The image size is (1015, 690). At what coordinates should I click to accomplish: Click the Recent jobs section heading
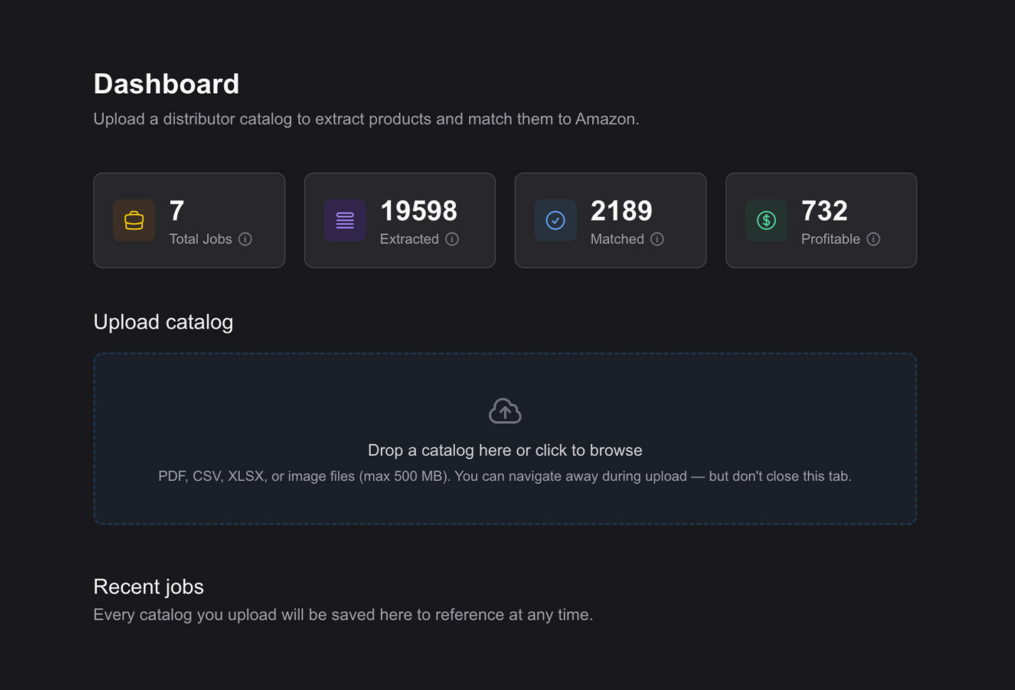click(x=148, y=587)
